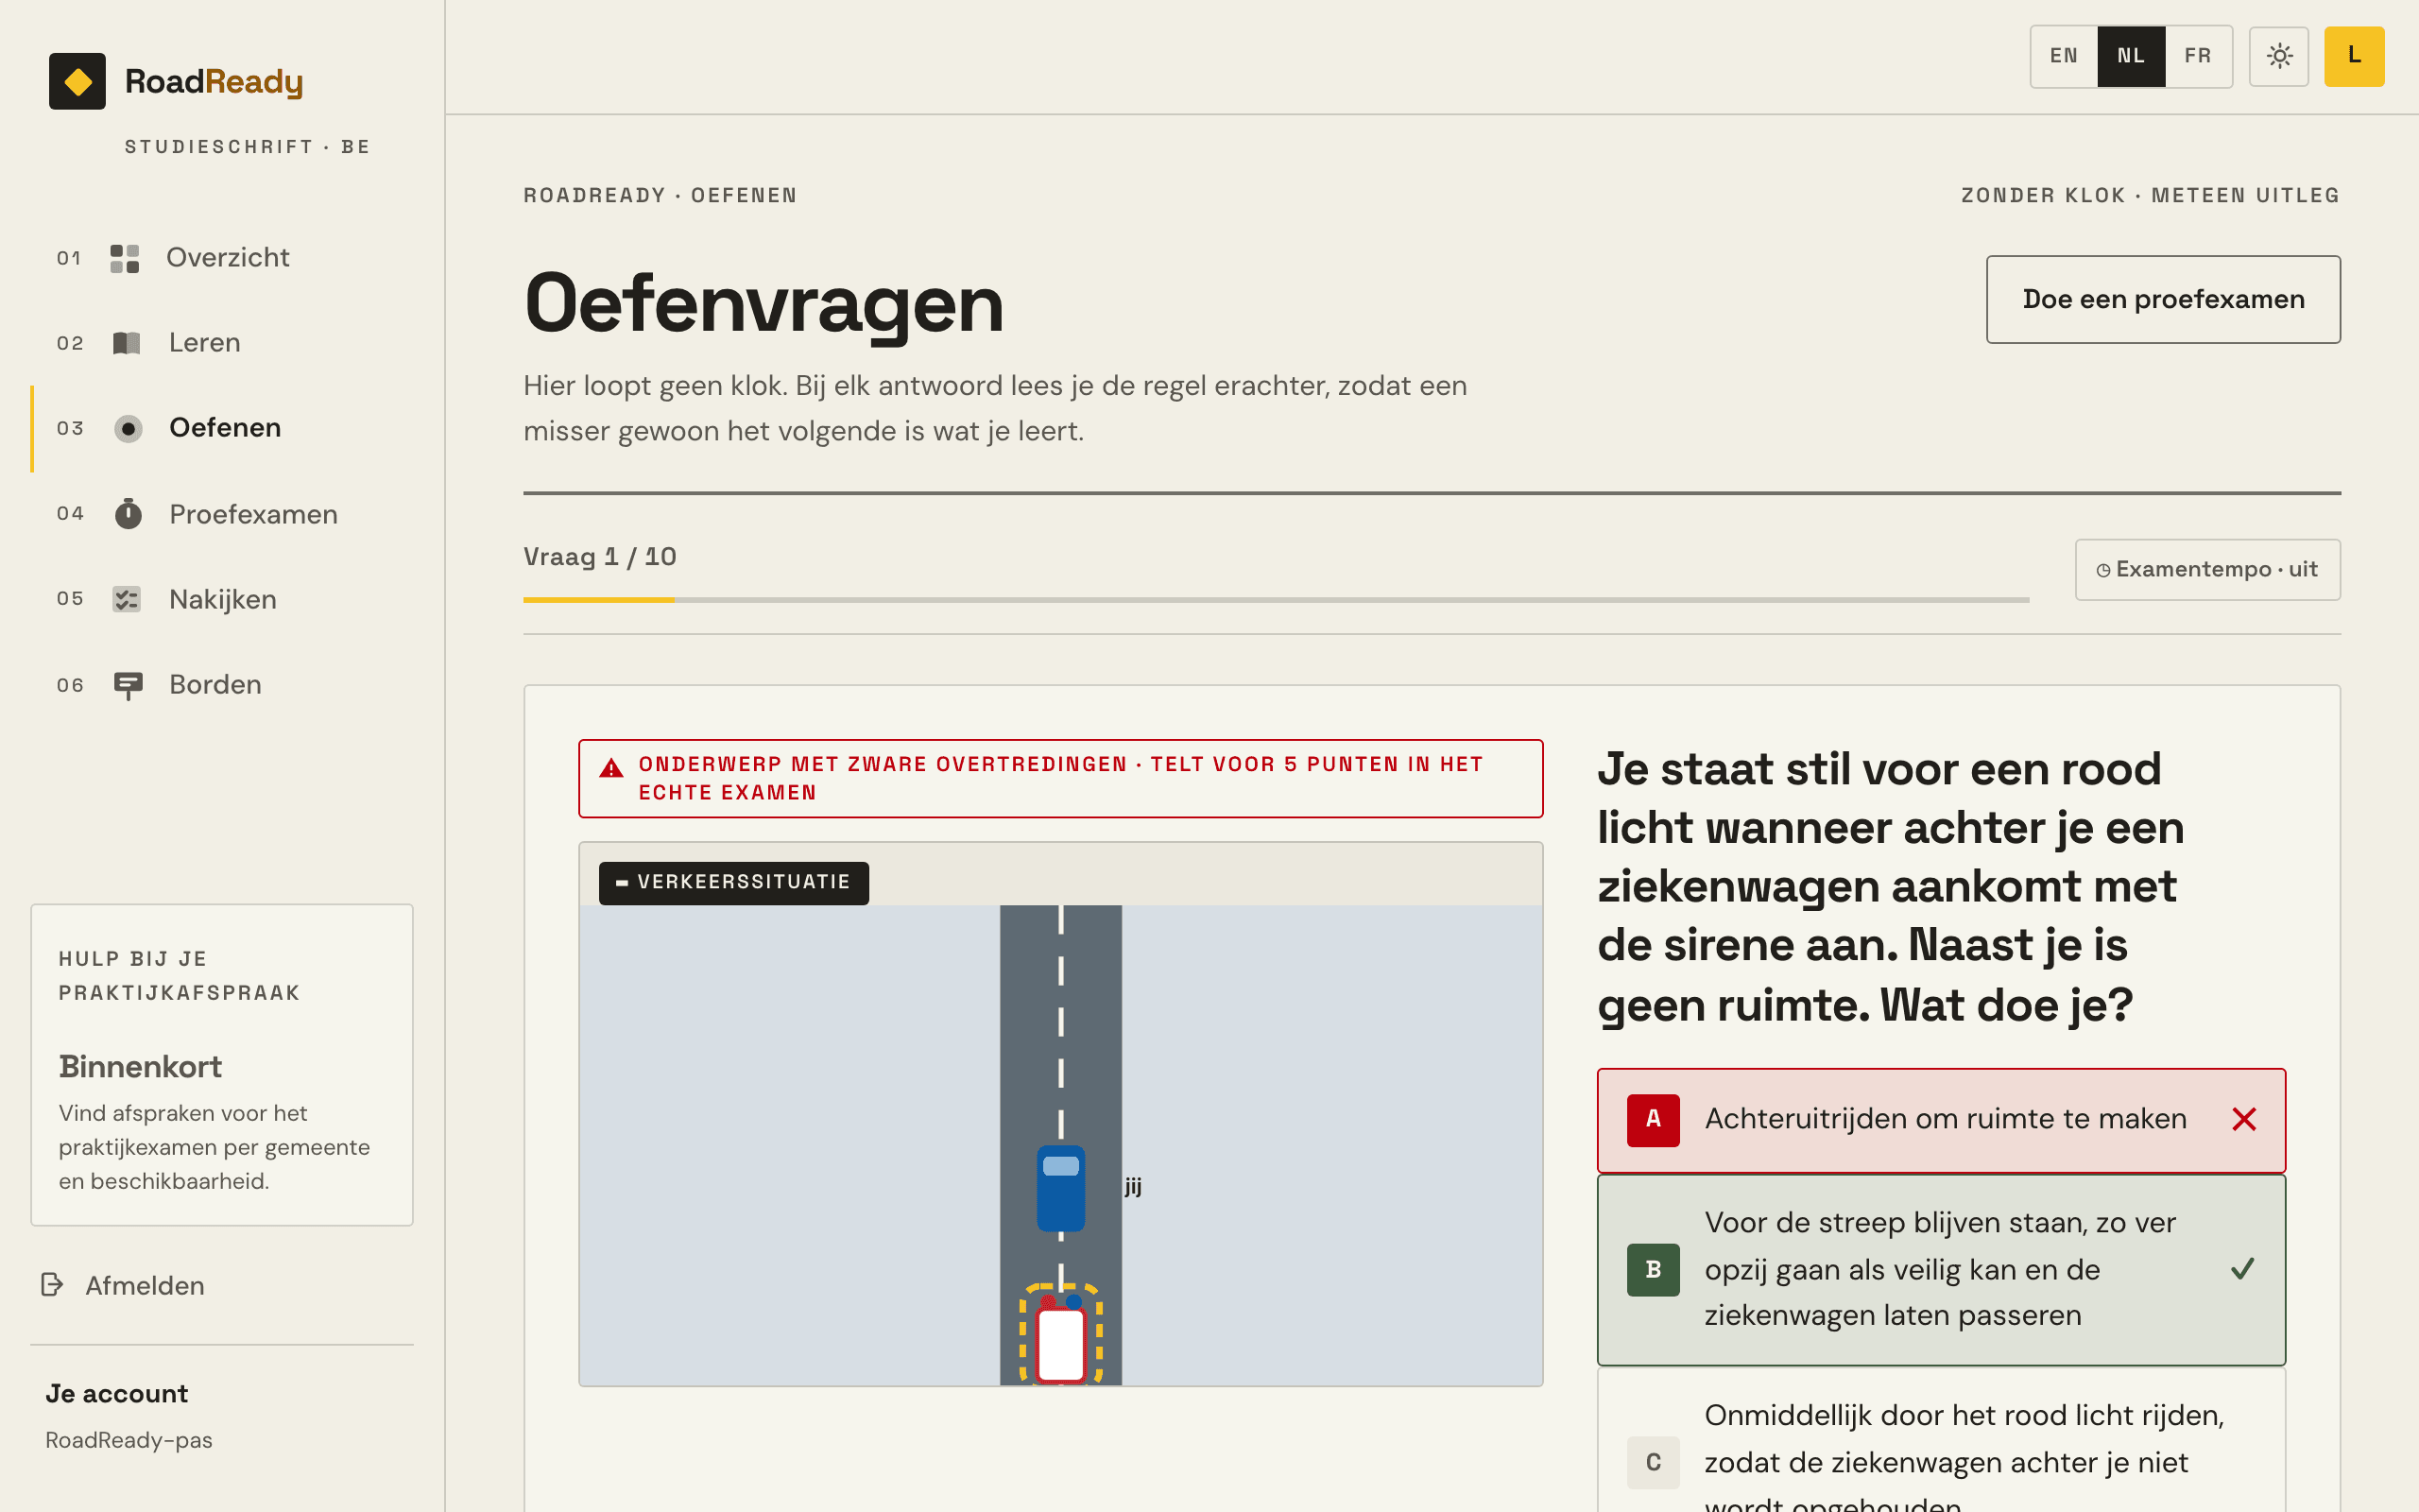The image size is (2419, 1512).
Task: Click the RoadReady diamond logo icon
Action: point(77,81)
